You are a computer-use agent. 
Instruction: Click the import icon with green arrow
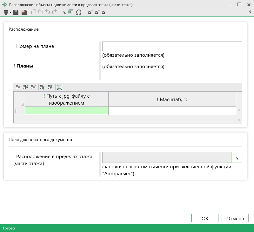point(70,12)
